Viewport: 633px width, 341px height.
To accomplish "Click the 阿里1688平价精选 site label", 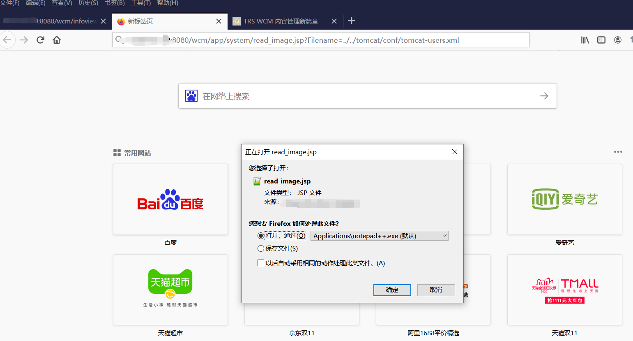I will pos(433,333).
